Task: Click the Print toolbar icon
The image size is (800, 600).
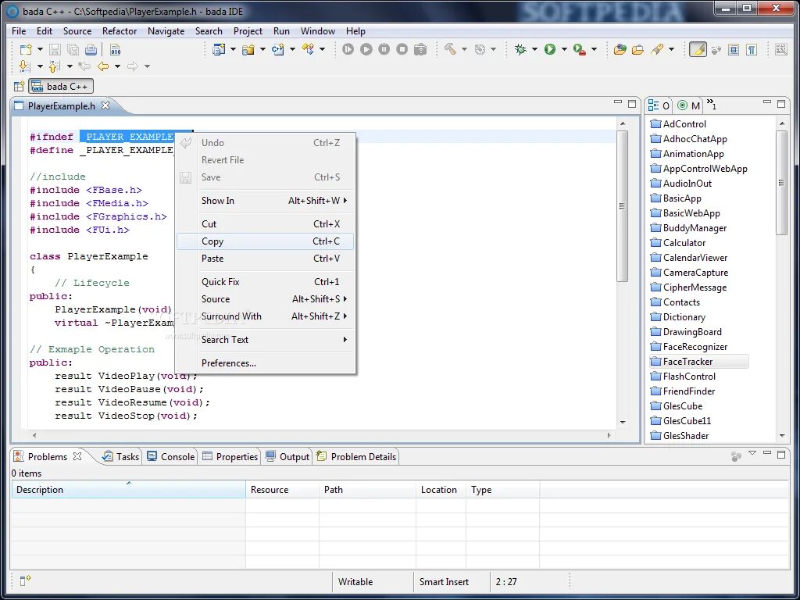Action: tap(91, 49)
